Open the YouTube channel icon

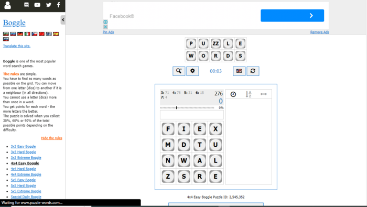[37, 5]
